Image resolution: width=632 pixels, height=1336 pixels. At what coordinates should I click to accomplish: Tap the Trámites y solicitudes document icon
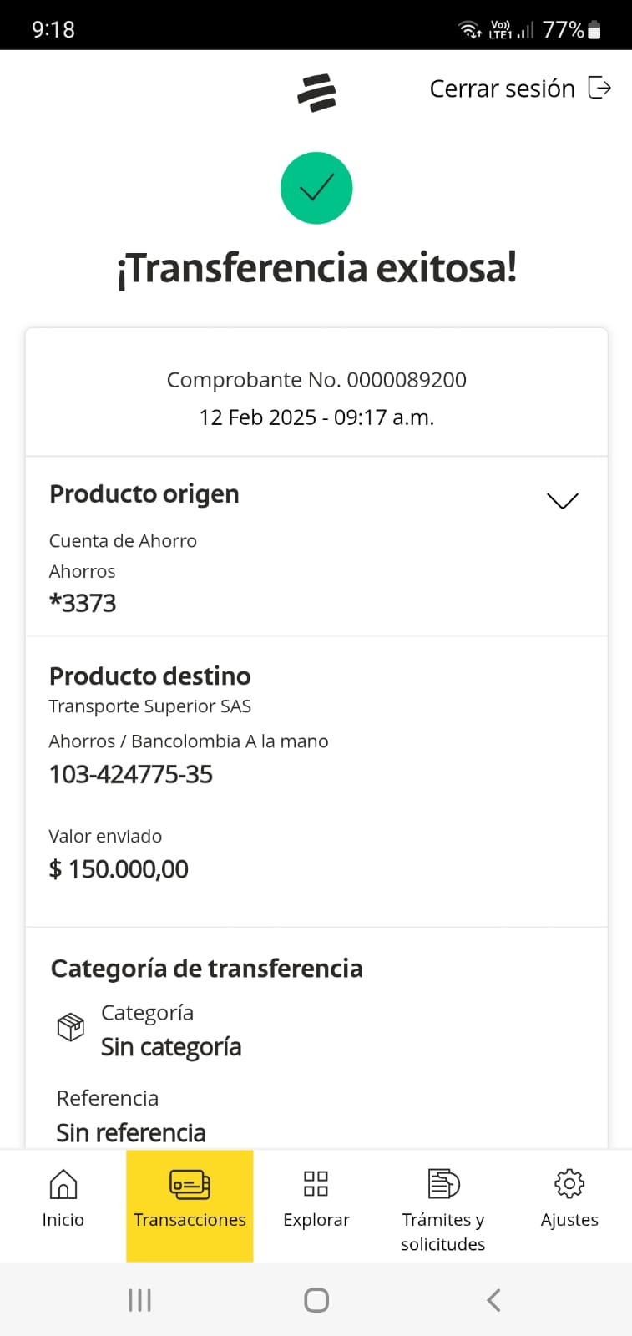443,1183
